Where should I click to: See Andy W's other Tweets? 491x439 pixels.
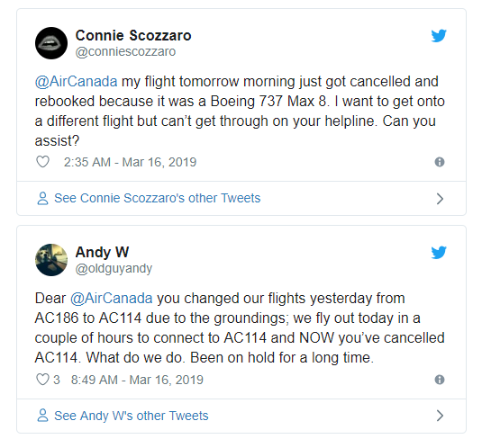coord(132,416)
